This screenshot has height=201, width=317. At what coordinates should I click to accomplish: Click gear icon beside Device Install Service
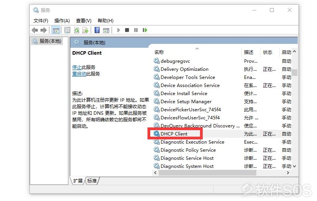156,93
